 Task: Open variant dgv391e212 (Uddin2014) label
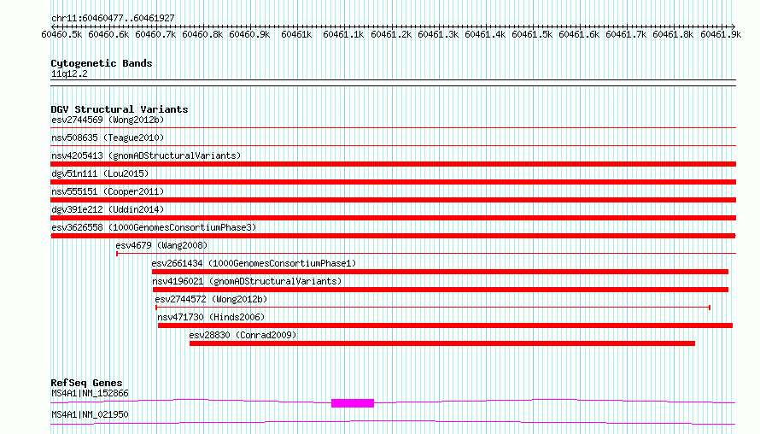point(108,209)
